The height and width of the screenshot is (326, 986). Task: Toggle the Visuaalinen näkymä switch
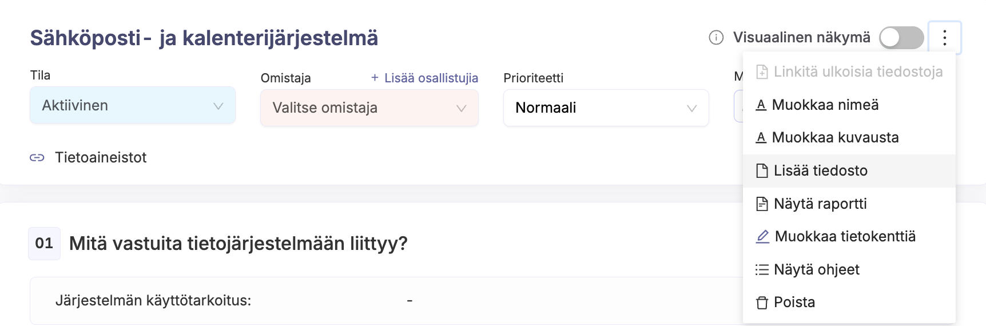click(901, 38)
